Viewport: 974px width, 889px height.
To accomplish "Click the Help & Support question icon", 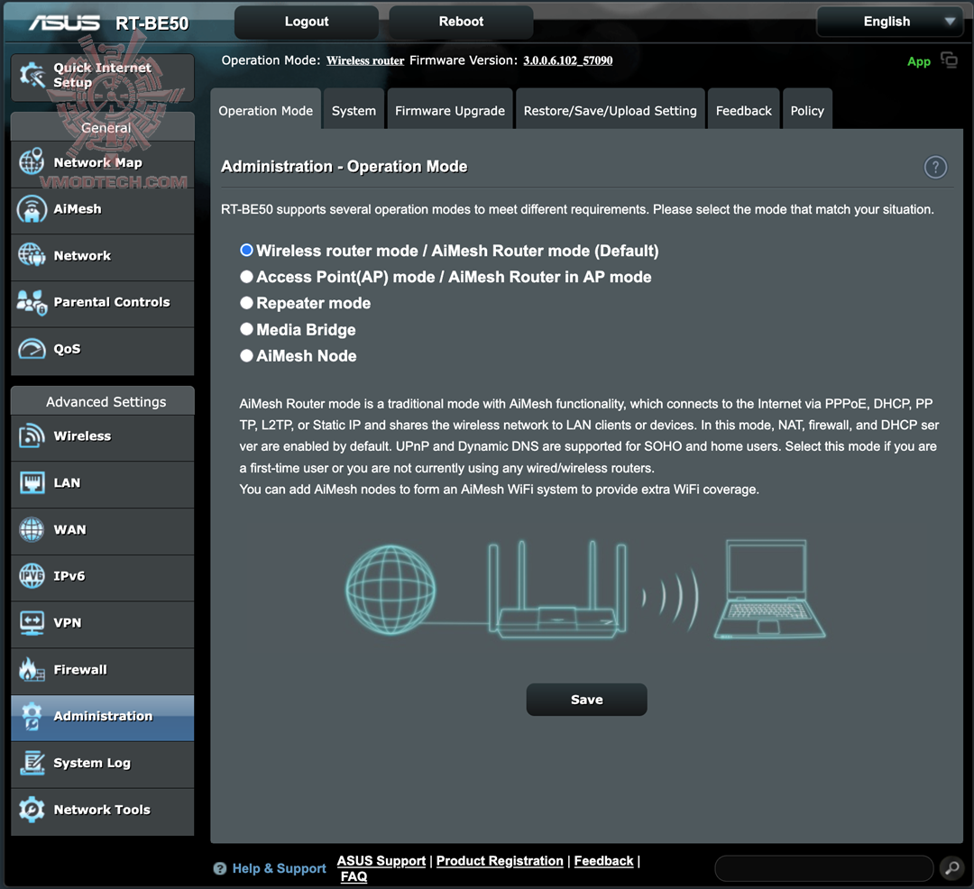I will 220,868.
